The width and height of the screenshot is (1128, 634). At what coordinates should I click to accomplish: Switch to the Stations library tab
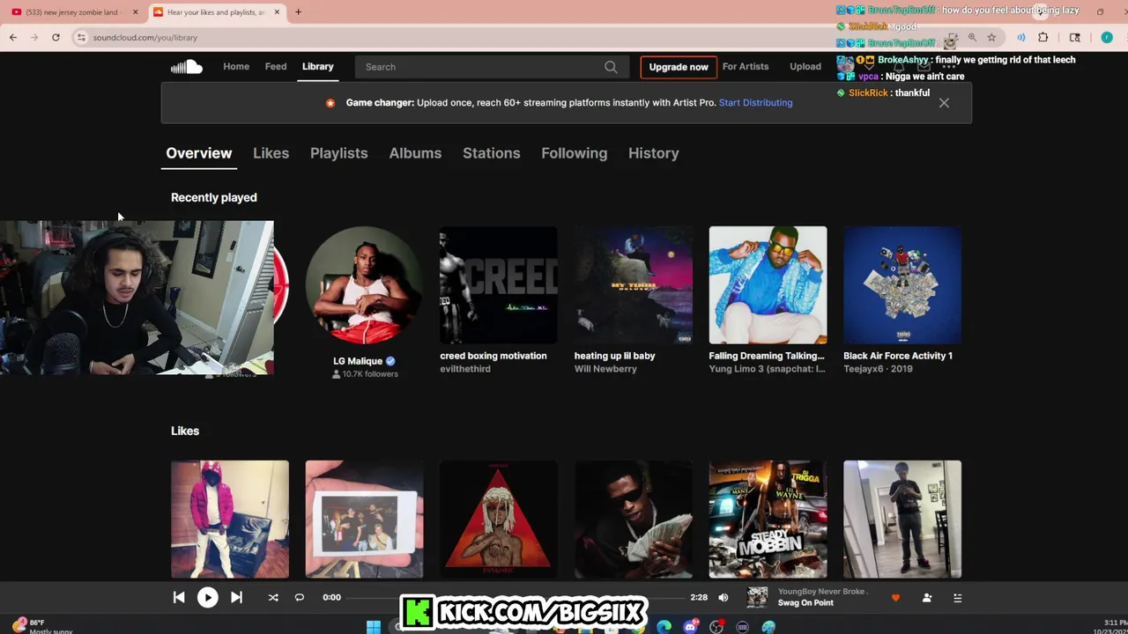[x=492, y=153]
